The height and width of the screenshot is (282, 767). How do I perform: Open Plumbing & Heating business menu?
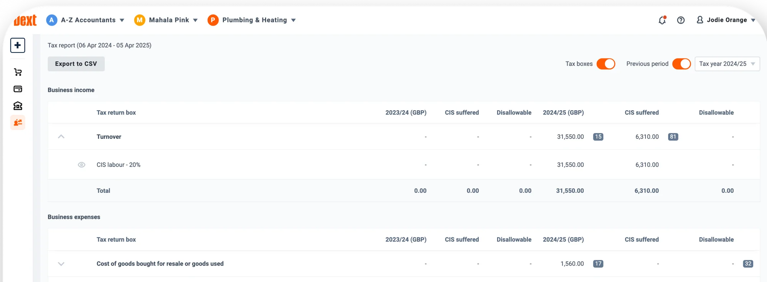252,20
